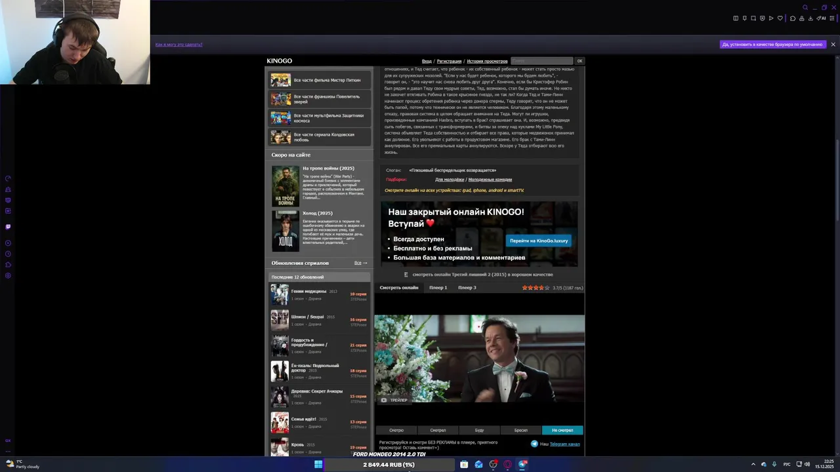
Task: Open 'На тропе войны (2025)' poster
Action: [285, 186]
